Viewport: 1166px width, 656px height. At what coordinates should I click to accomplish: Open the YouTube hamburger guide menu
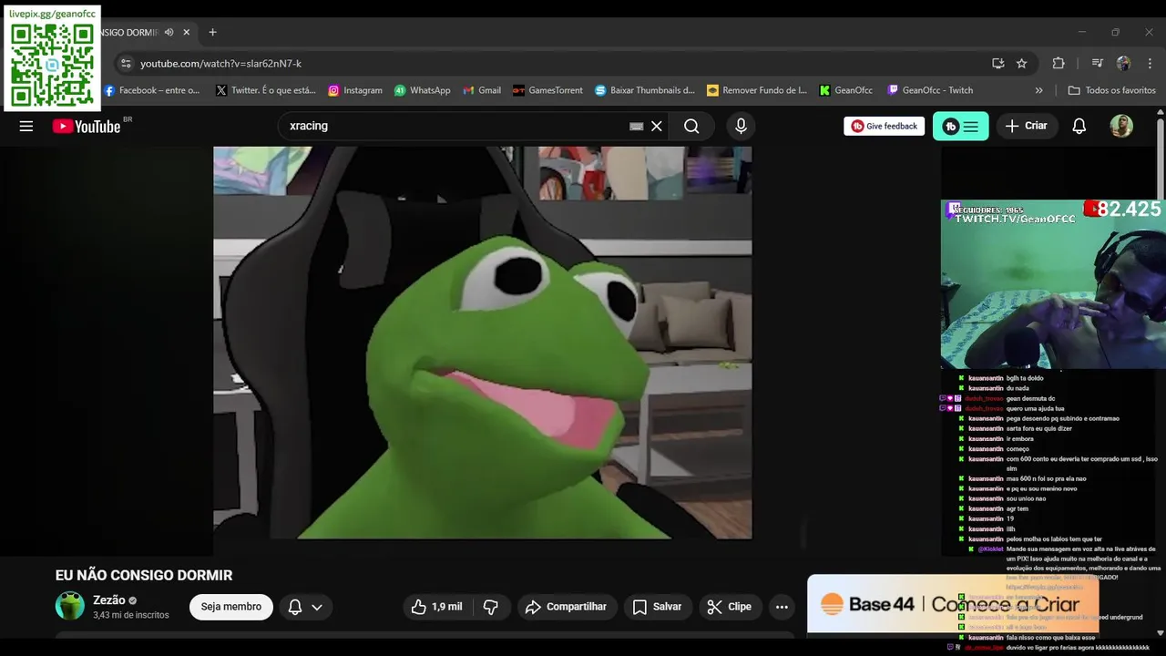coord(26,126)
